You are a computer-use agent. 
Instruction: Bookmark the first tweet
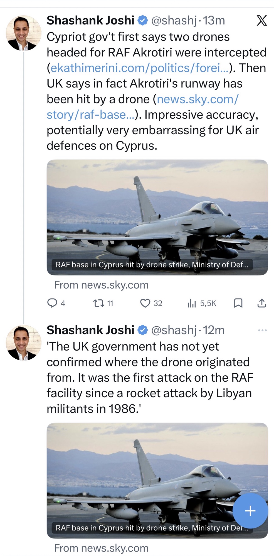[238, 303]
